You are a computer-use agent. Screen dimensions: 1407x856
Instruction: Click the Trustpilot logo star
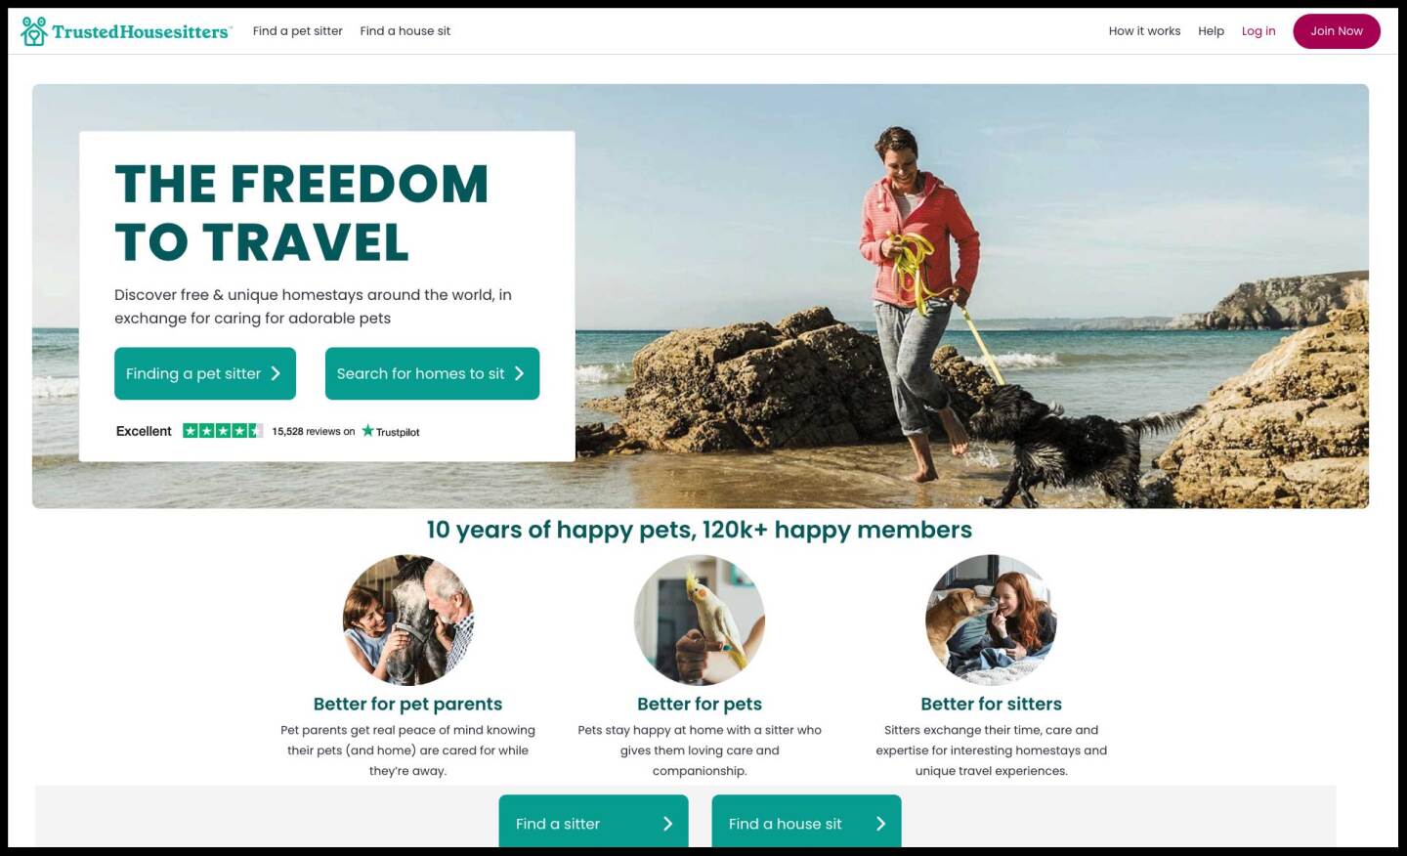point(368,431)
